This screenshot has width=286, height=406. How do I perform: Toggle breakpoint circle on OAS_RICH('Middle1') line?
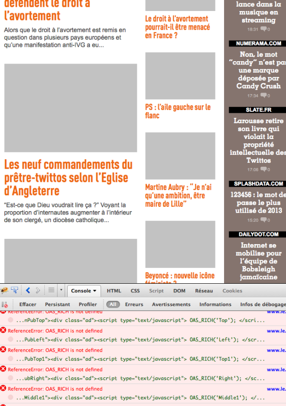pos(10,397)
